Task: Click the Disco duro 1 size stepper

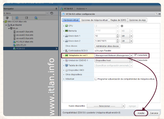Action: 118,36
